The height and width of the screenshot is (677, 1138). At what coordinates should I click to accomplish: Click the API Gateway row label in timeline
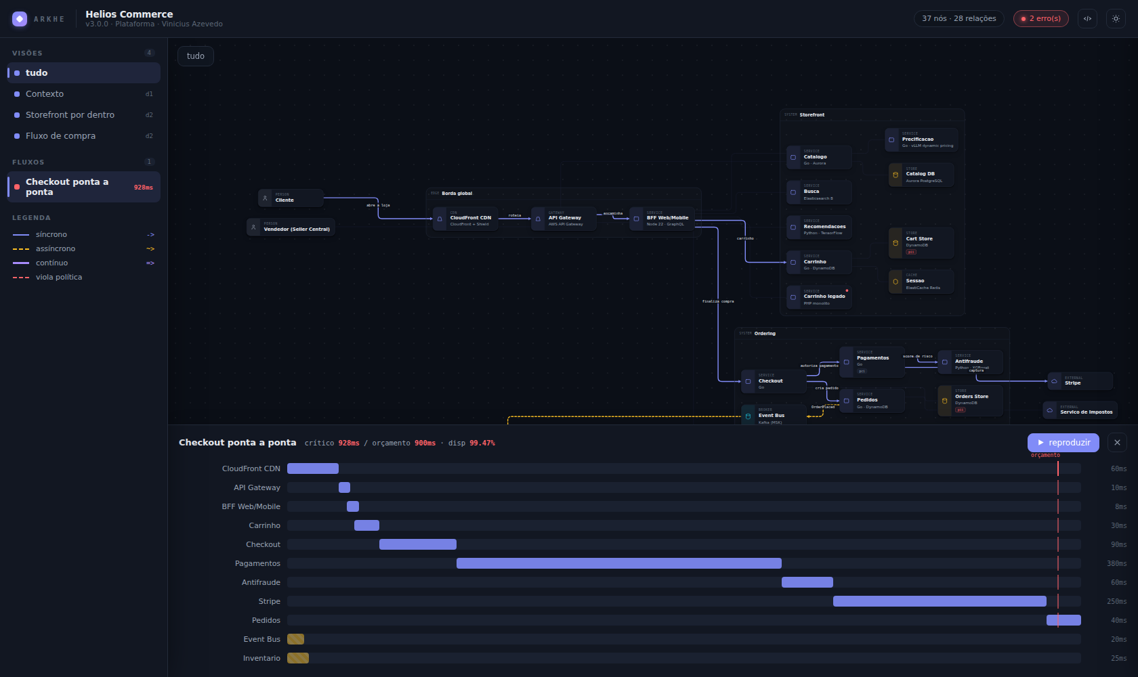click(257, 487)
